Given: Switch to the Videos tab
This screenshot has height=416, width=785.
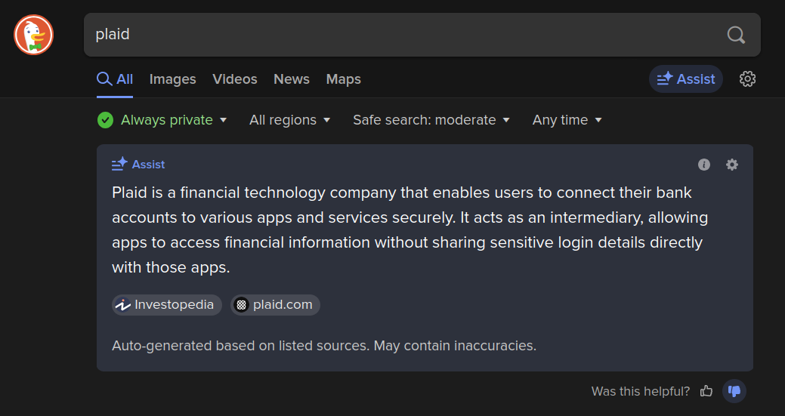Looking at the screenshot, I should (x=235, y=79).
